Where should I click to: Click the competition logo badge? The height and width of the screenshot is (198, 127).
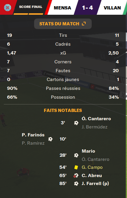[x=8, y=8]
